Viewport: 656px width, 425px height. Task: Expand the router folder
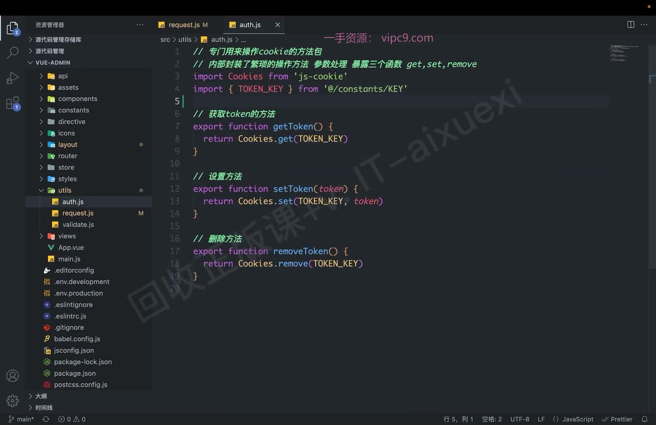88,156
